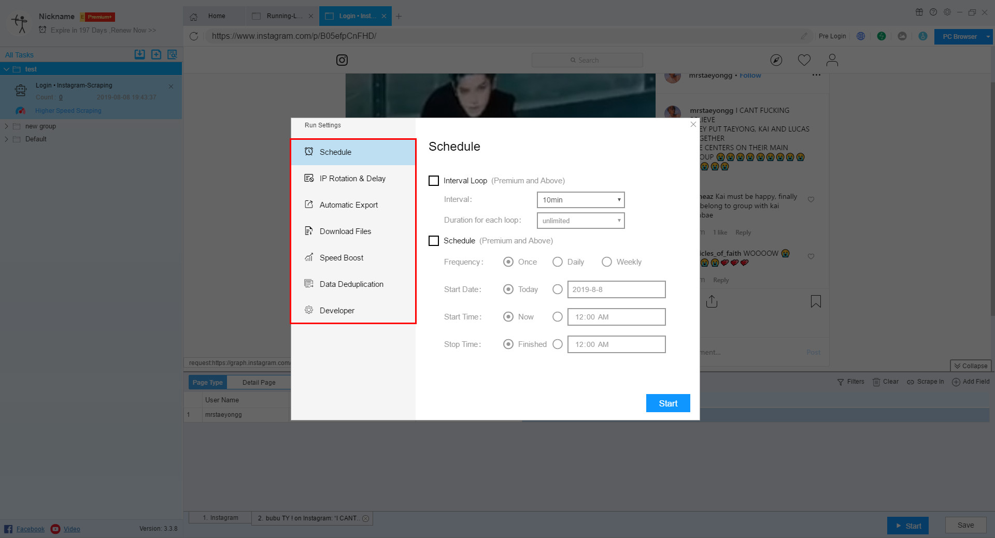Viewport: 995px width, 538px height.
Task: Expand the Default folder
Action: pyautogui.click(x=6, y=139)
